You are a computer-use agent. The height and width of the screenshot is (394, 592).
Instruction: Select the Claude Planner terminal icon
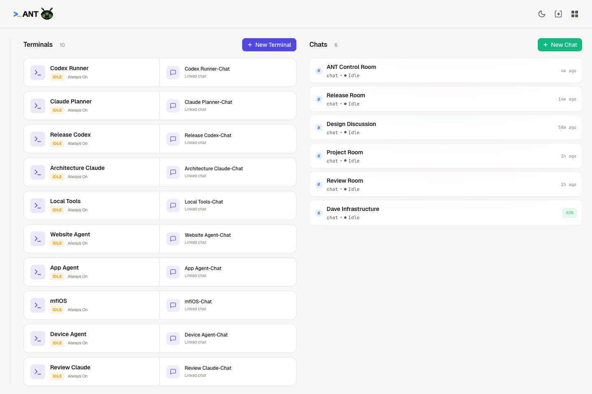tap(38, 105)
